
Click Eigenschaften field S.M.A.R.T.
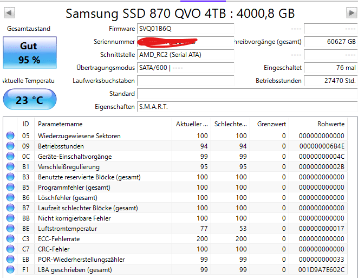click(248, 107)
